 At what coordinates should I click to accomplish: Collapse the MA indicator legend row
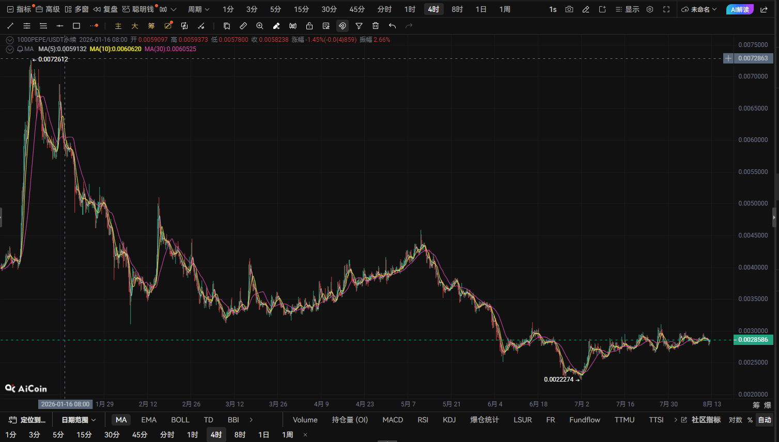[x=9, y=49]
